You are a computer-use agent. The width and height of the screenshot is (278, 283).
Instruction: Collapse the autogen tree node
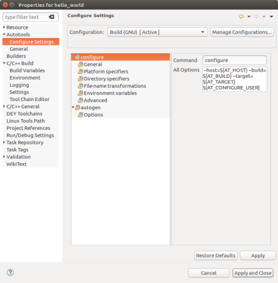tap(73, 107)
